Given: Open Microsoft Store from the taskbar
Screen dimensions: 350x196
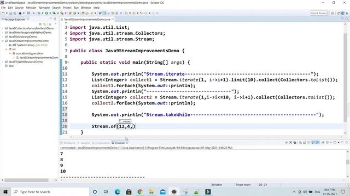Looking at the screenshot, I should 129,192.
